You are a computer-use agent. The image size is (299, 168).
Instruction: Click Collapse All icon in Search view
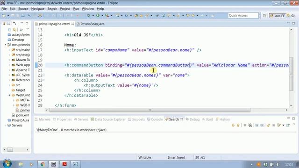click(262, 125)
